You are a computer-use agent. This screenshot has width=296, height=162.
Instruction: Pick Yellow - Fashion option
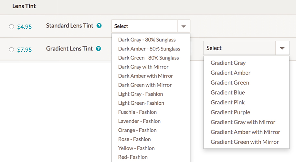point(136,148)
